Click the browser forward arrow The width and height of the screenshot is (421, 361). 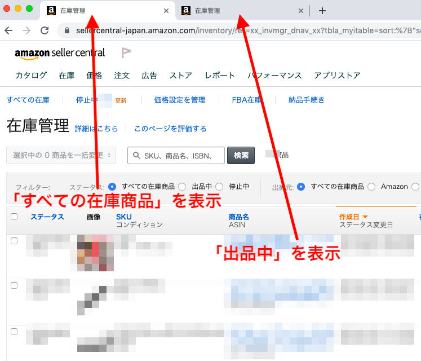[26, 30]
